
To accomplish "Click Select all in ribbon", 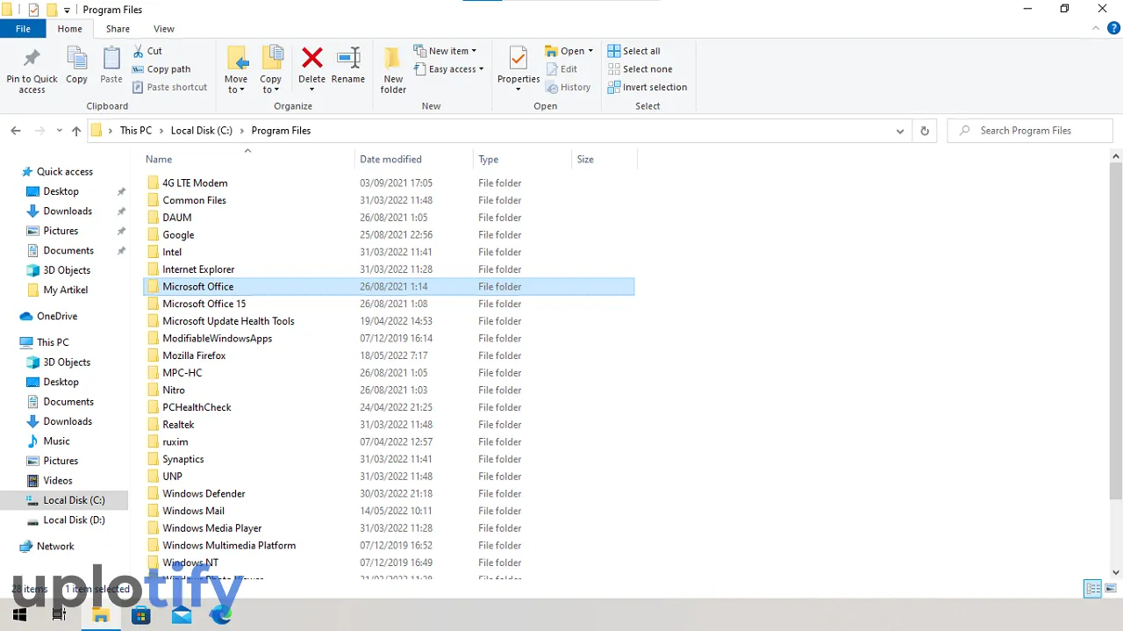I will pos(633,51).
